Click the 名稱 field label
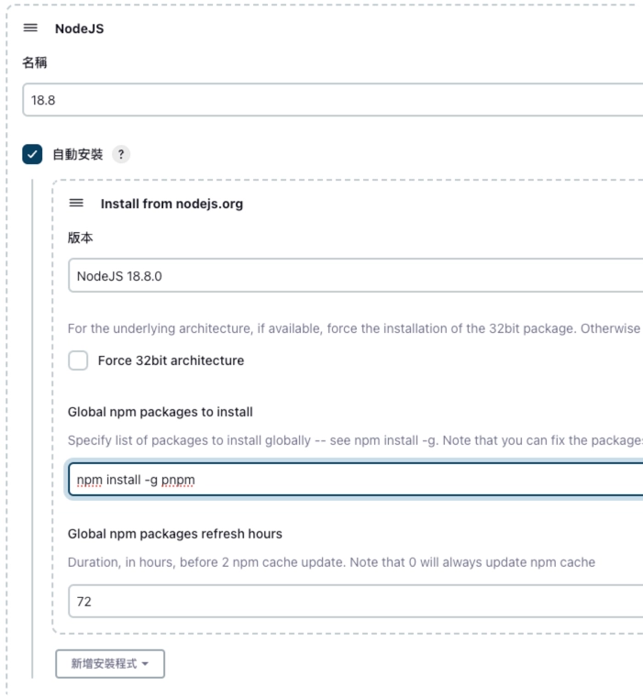Viewport: 643px width, 698px height. [x=35, y=62]
